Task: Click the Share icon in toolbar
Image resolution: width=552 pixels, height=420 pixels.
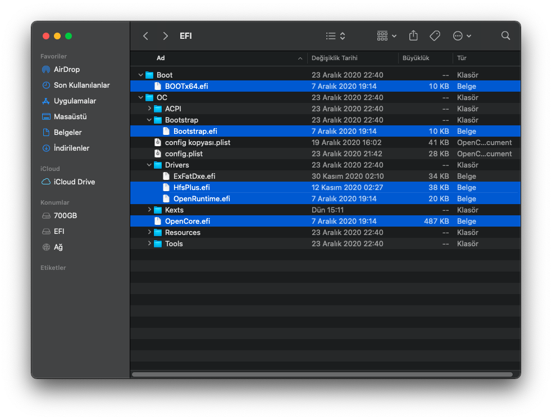Action: click(413, 35)
